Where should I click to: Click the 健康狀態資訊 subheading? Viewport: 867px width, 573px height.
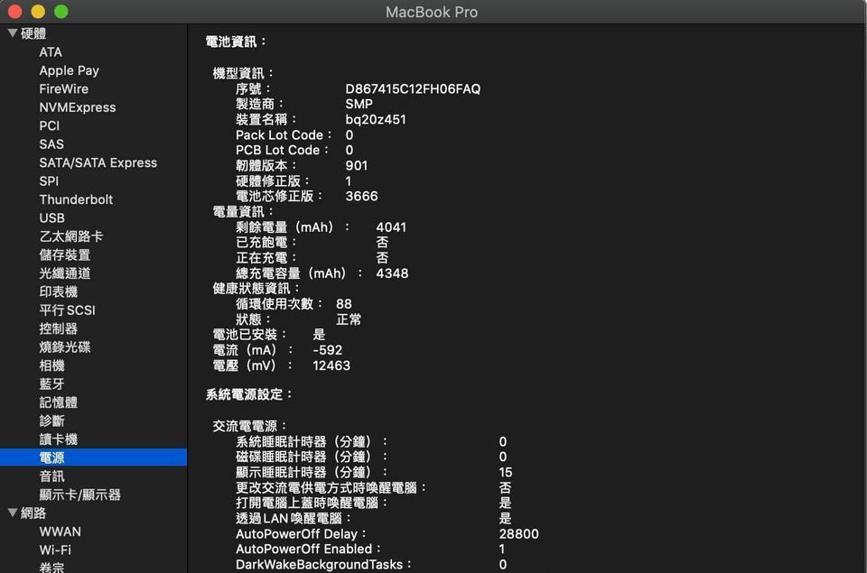click(256, 289)
